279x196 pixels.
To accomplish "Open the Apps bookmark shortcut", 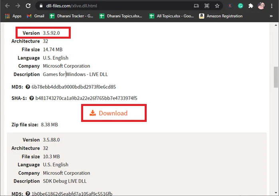I will [13, 16].
